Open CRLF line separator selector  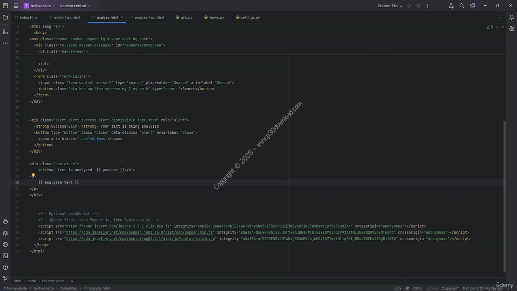(x=418, y=288)
